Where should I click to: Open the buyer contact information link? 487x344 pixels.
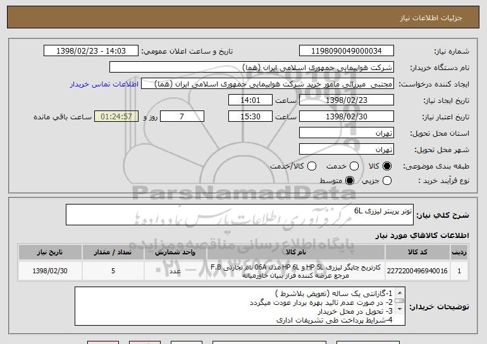point(104,84)
